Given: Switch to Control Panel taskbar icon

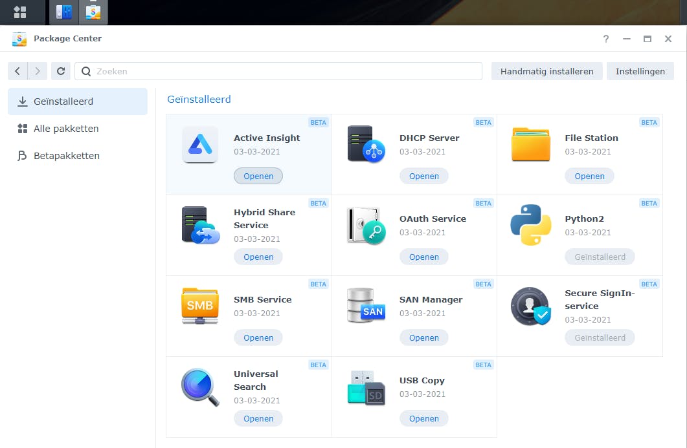Looking at the screenshot, I should (64, 12).
